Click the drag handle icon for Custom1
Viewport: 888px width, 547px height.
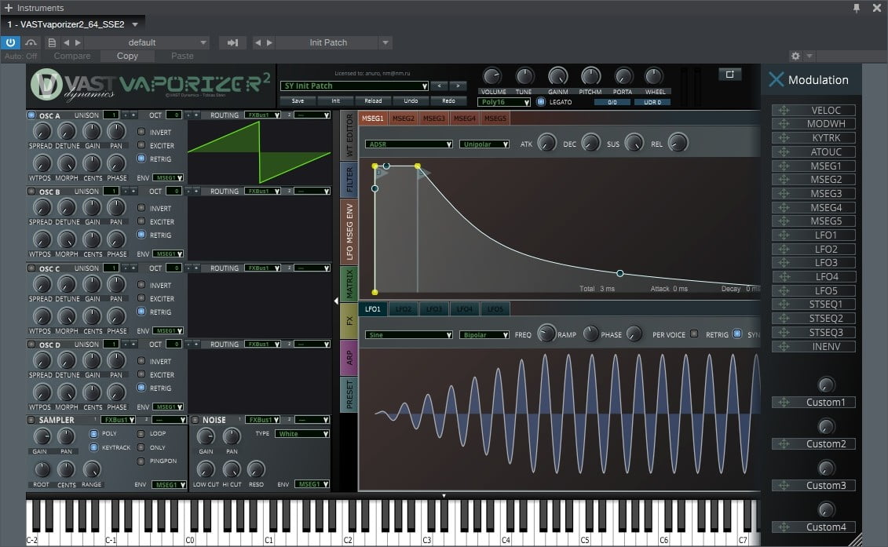784,403
